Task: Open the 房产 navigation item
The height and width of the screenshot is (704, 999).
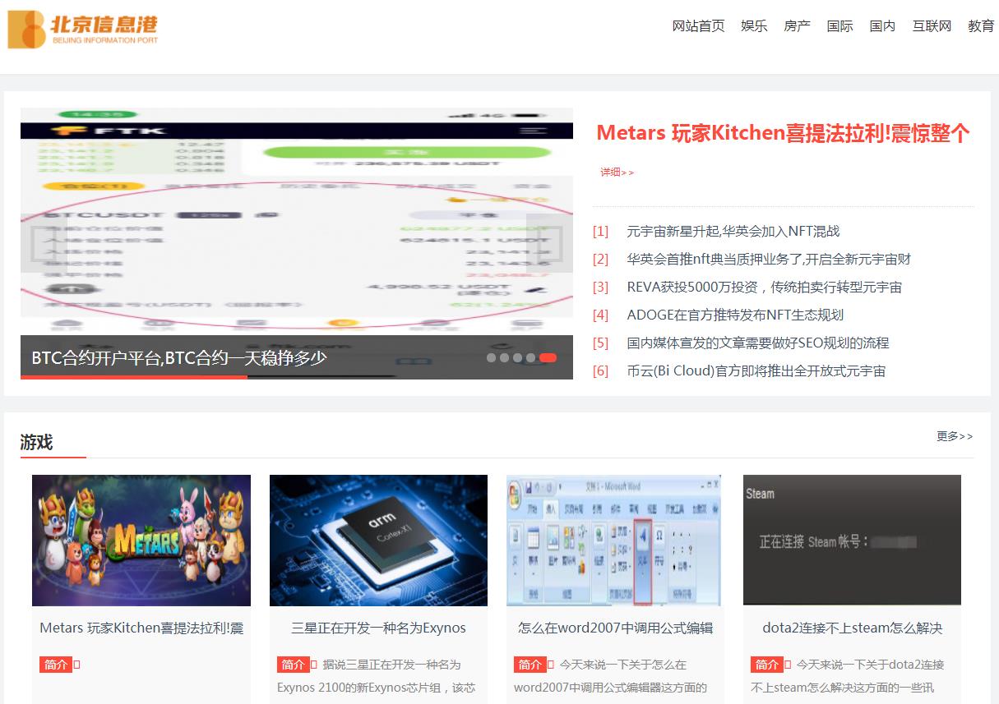Action: (x=797, y=25)
